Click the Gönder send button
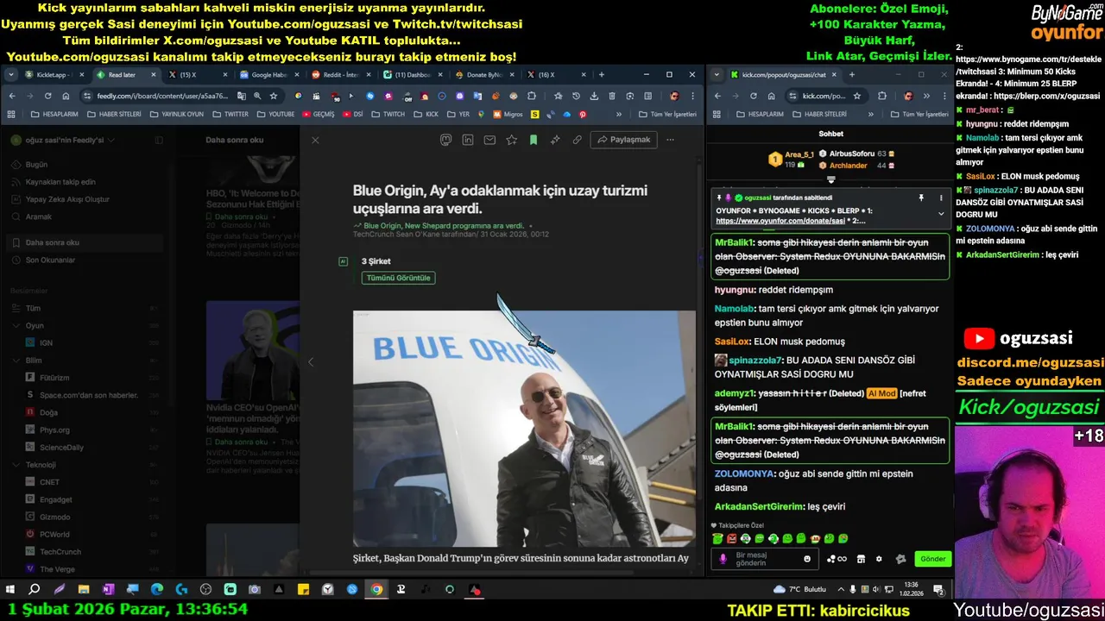Screen dimensions: 1105x621 pyautogui.click(x=932, y=559)
